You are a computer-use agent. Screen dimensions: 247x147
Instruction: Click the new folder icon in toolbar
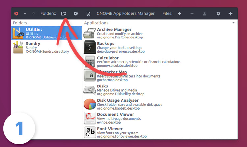point(63,14)
